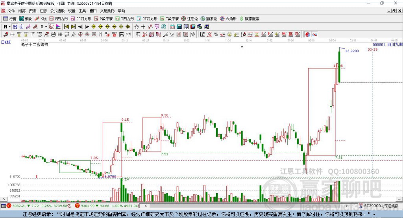Expand the candlestick style dropdown arrow
This screenshot has width=403, height=218.
coord(46,27)
